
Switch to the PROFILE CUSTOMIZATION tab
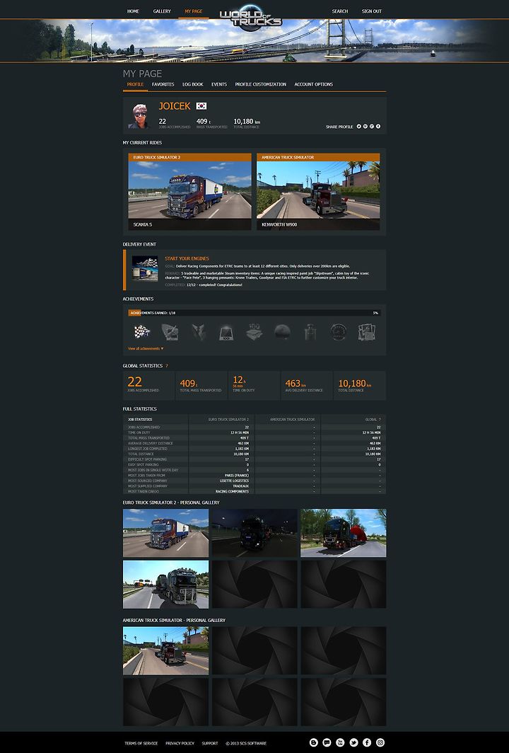click(260, 84)
